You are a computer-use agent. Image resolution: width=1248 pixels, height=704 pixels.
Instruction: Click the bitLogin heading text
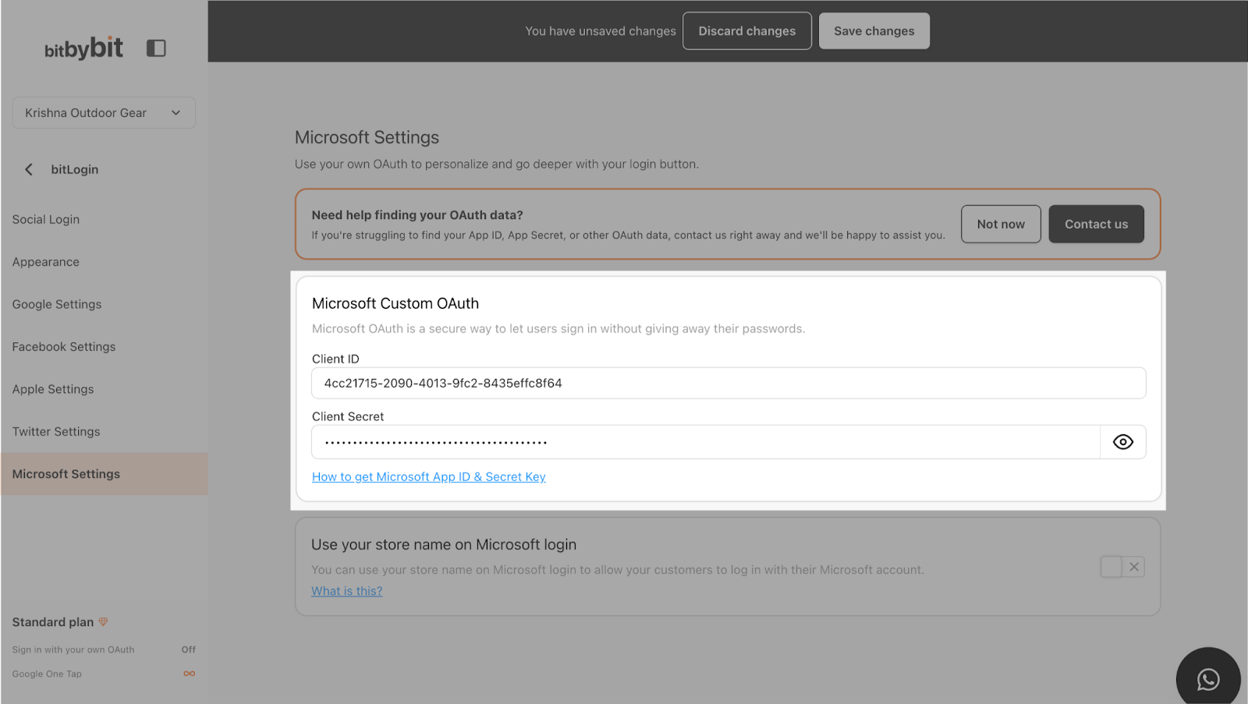(x=75, y=169)
